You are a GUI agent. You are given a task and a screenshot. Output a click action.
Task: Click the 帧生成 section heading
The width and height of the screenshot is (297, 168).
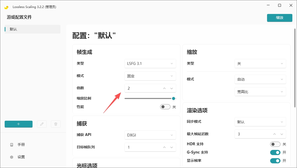(x=84, y=52)
